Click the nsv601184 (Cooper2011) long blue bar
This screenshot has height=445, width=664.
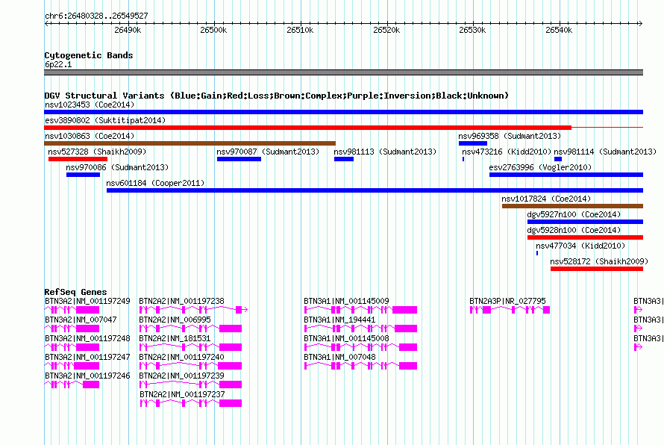375,190
